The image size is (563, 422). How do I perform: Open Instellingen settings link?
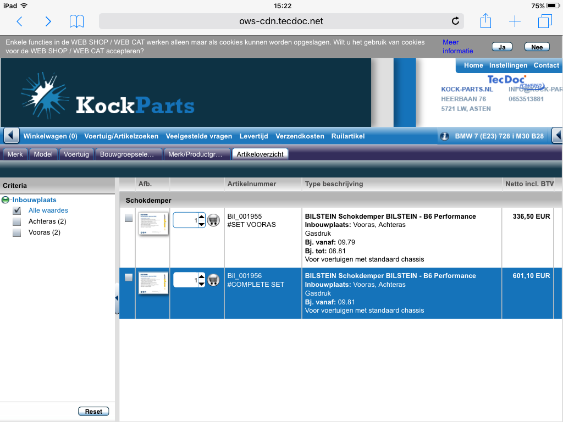508,65
